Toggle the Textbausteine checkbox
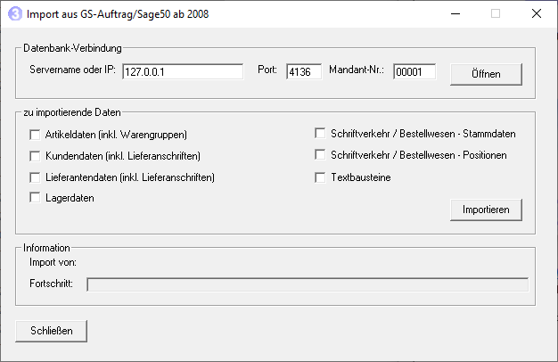Screen dimensions: 558x362 click(320, 177)
